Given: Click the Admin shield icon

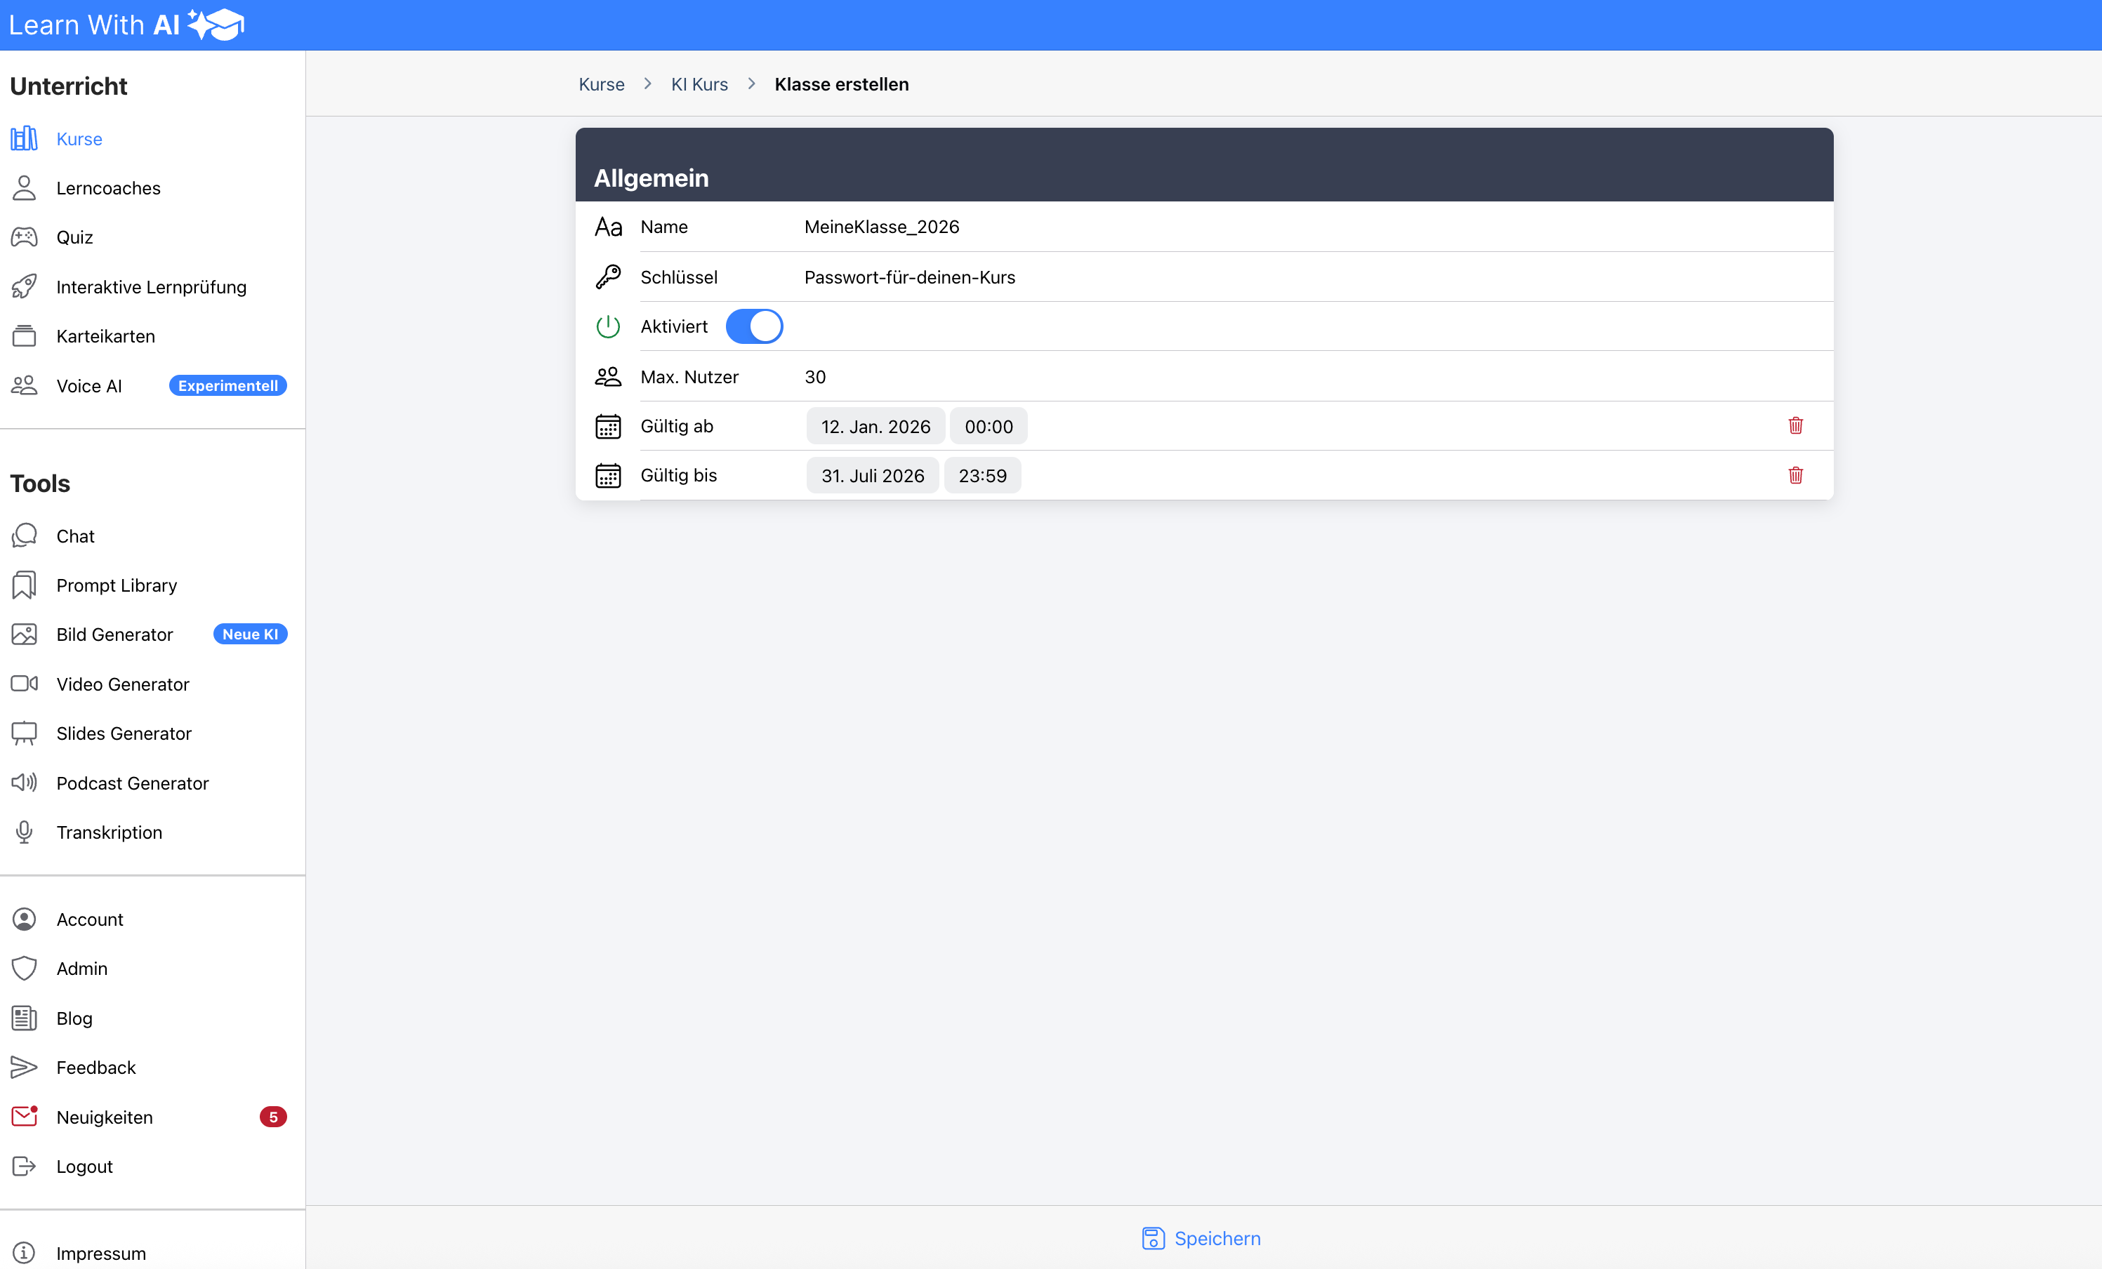Looking at the screenshot, I should point(24,968).
